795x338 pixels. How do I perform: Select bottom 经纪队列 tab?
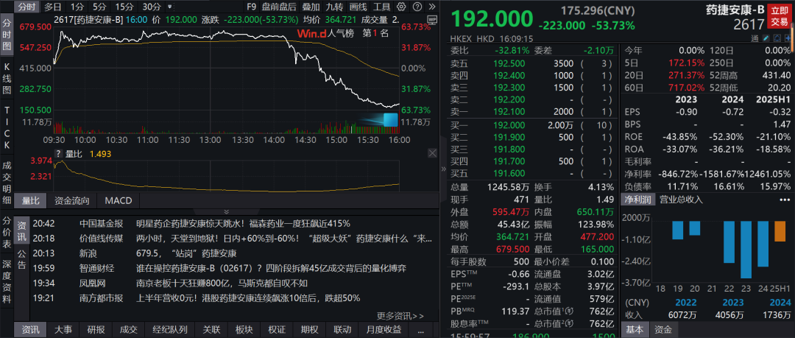click(x=169, y=330)
